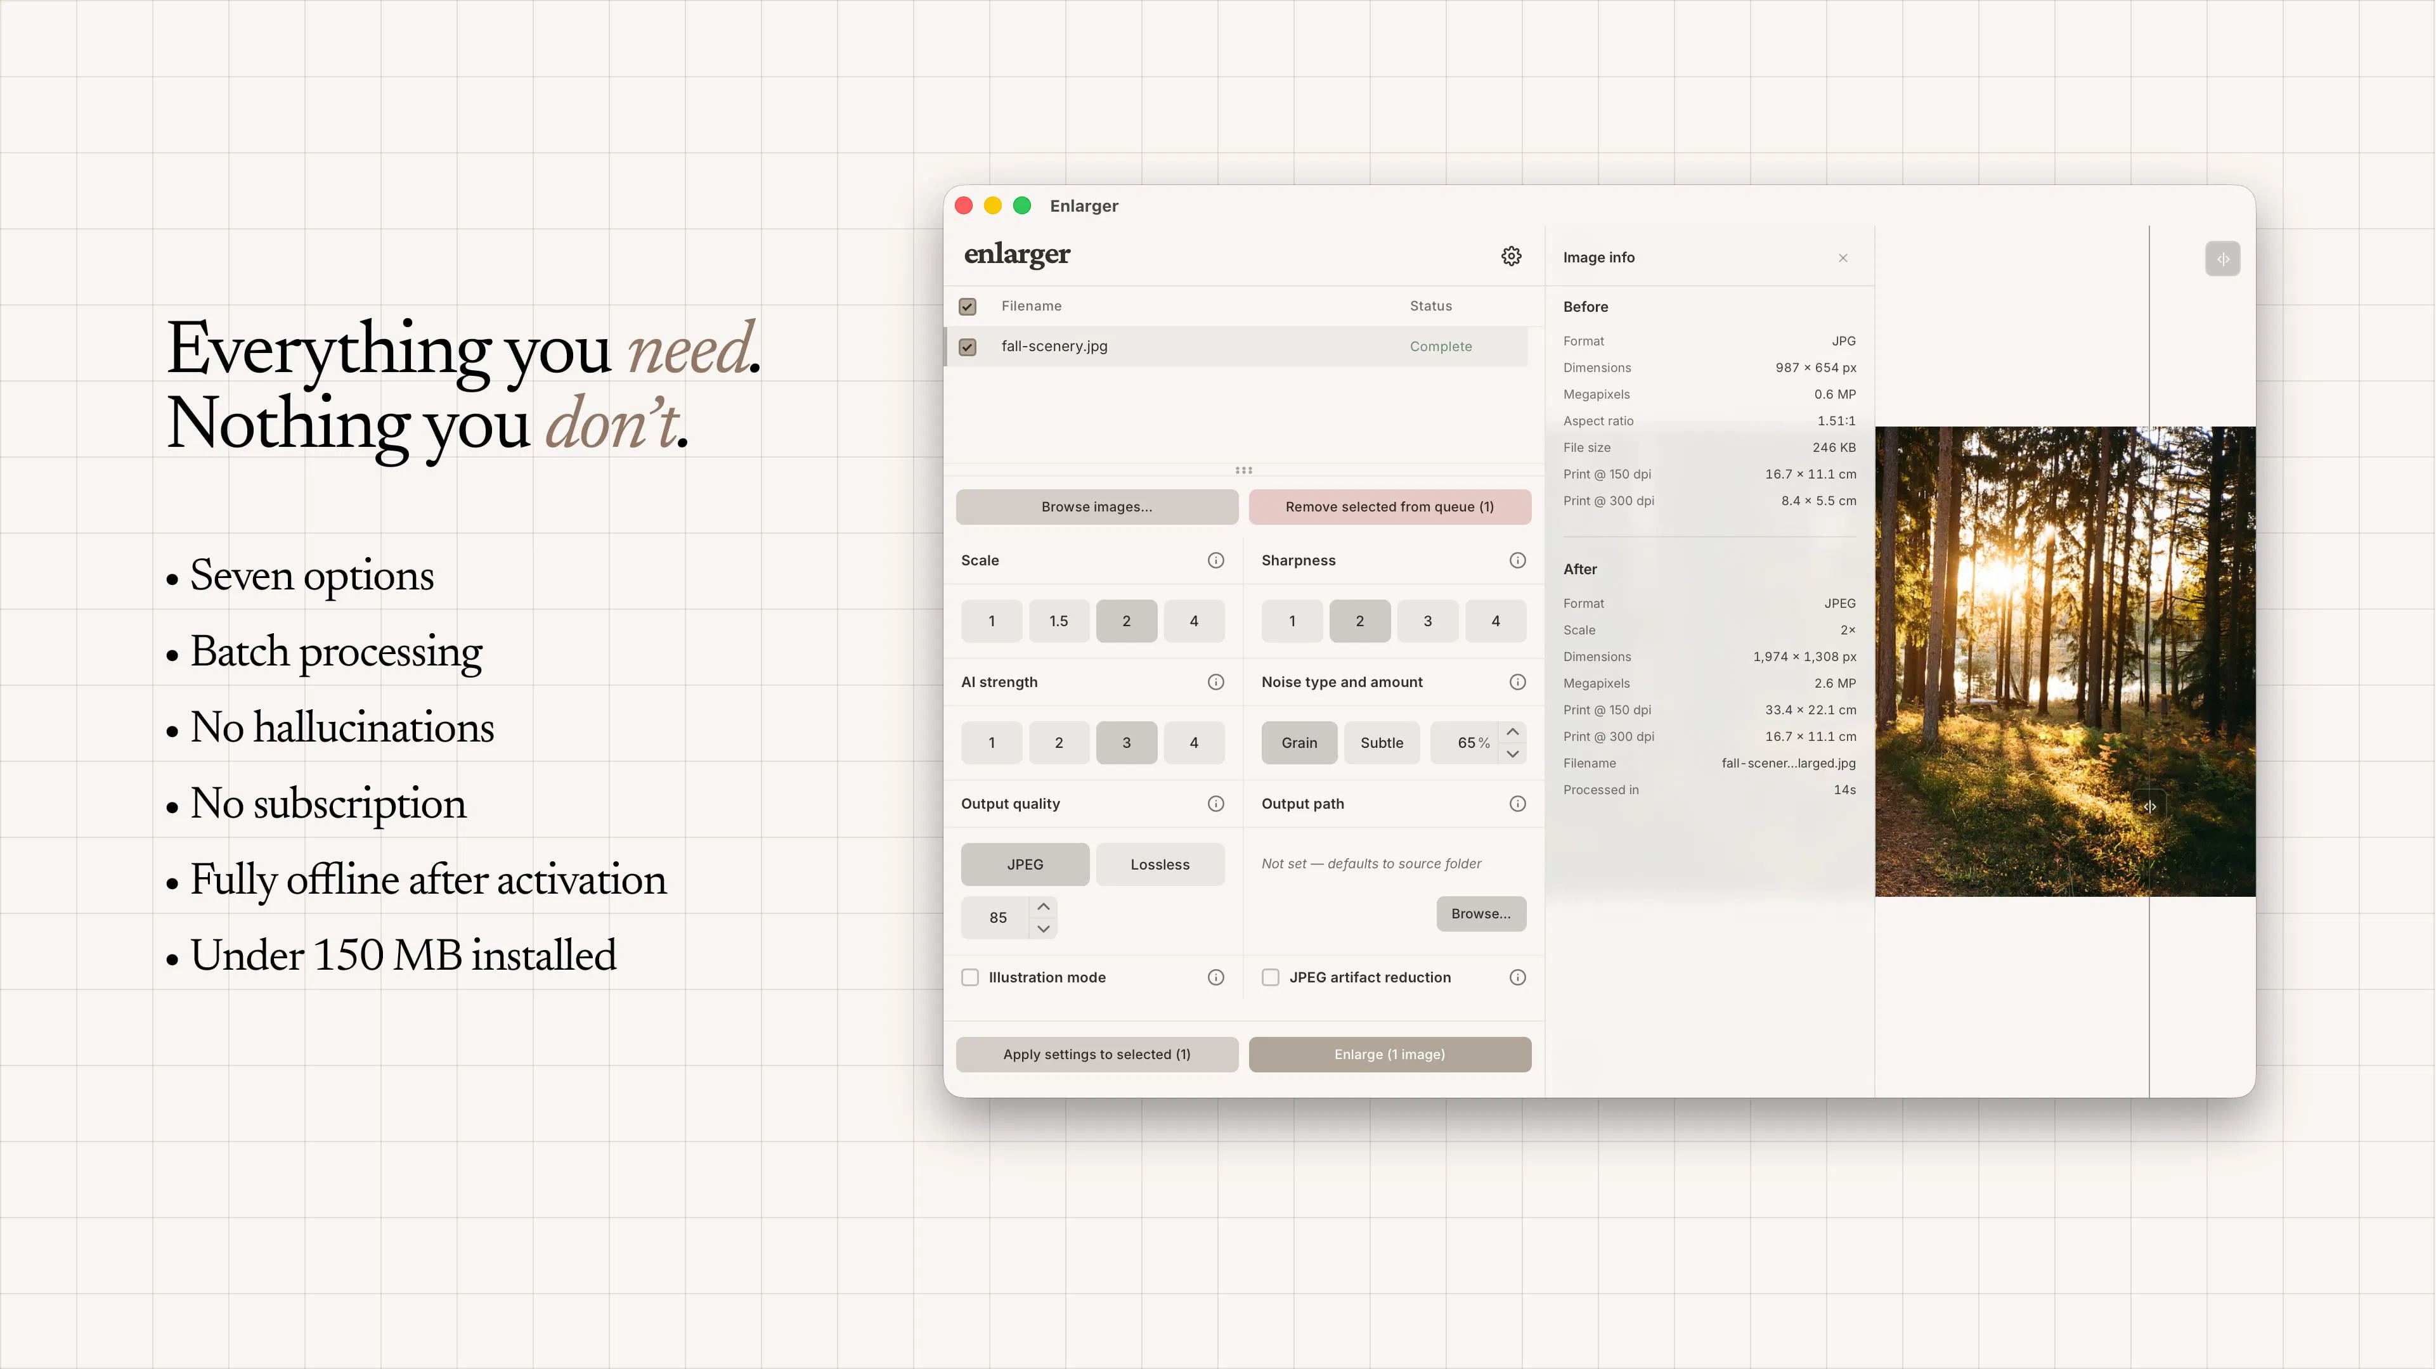Set Sharpness to 2
Image resolution: width=2436 pixels, height=1369 pixels.
1360,621
